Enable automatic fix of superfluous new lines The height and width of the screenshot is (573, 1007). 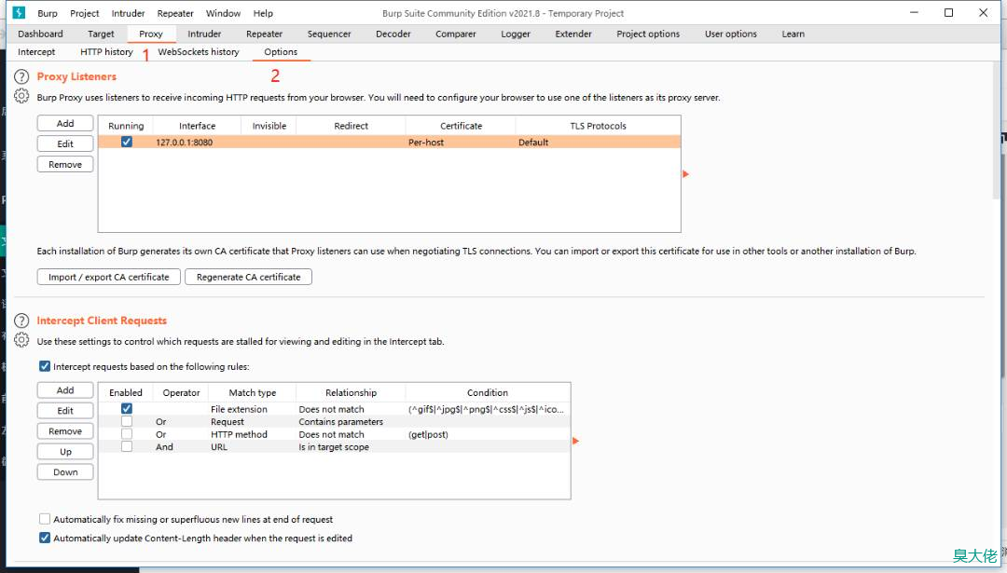[45, 519]
